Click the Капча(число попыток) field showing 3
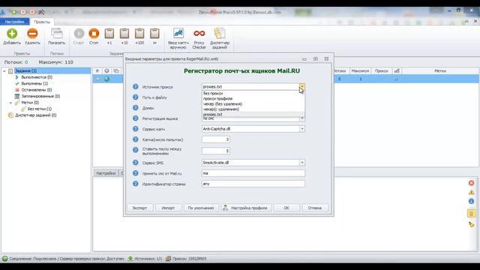Screen dimensions: 480x270 tap(216, 139)
